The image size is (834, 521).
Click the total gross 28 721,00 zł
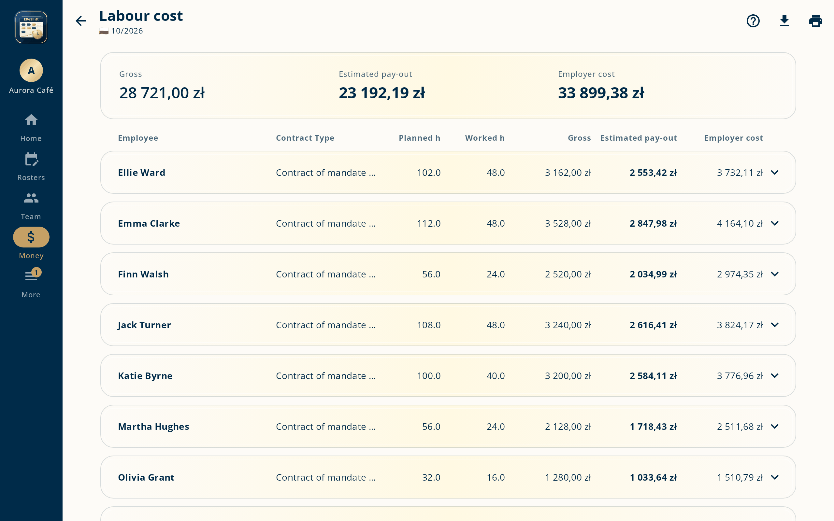point(162,93)
